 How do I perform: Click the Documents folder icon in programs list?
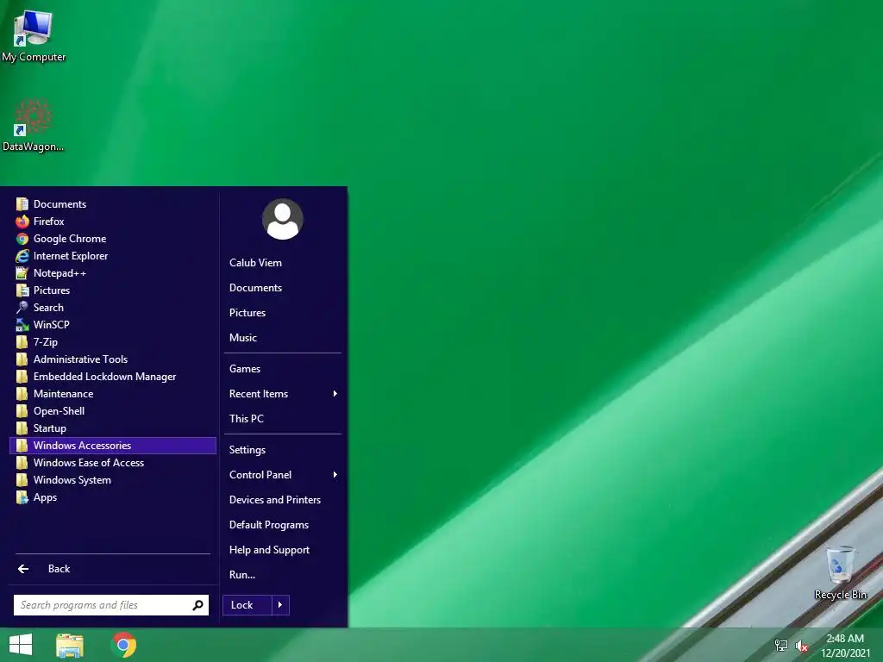pyautogui.click(x=22, y=203)
